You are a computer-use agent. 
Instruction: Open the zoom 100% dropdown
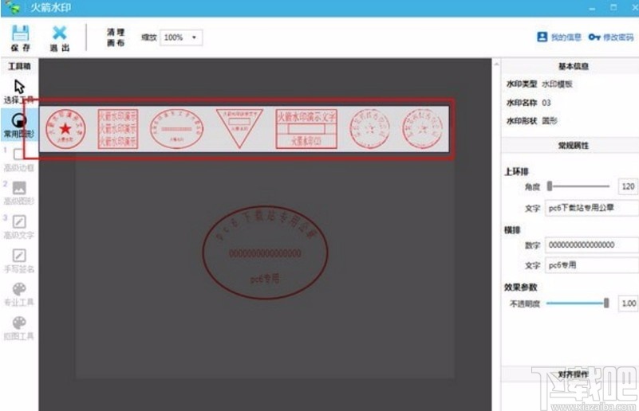[181, 37]
